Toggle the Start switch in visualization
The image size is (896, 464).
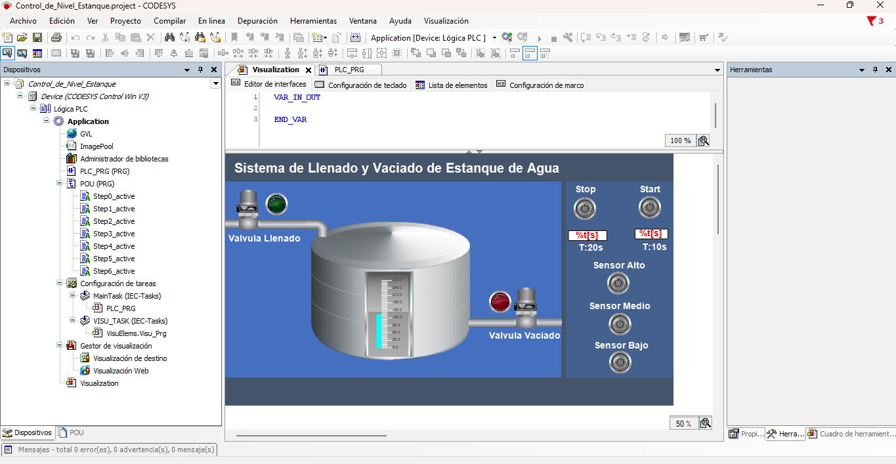(649, 208)
